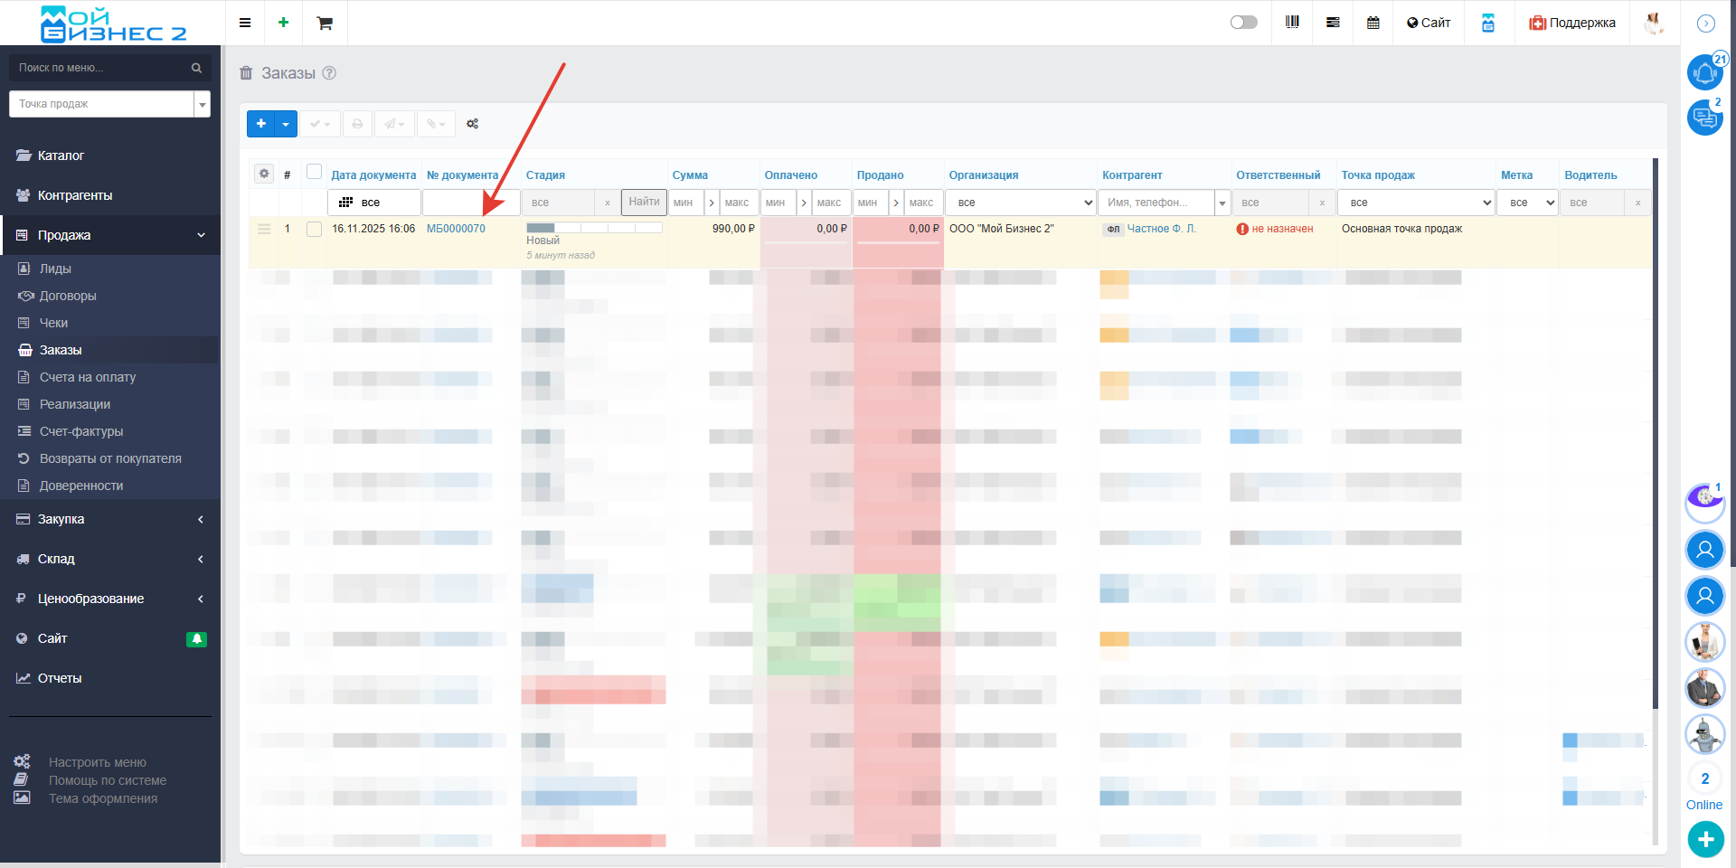This screenshot has width=1736, height=868.
Task: Click the green plus icon in top bar
Action: click(283, 23)
